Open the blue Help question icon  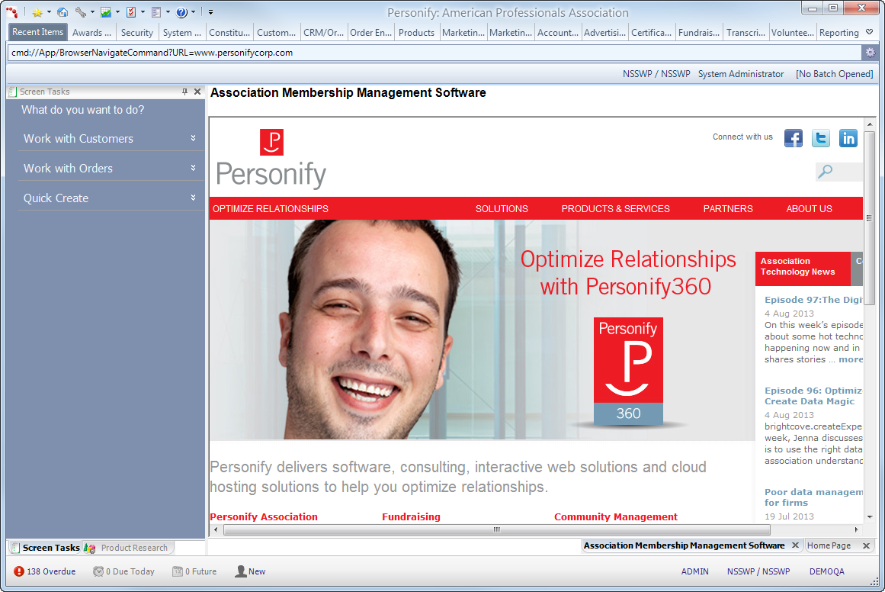(x=181, y=12)
